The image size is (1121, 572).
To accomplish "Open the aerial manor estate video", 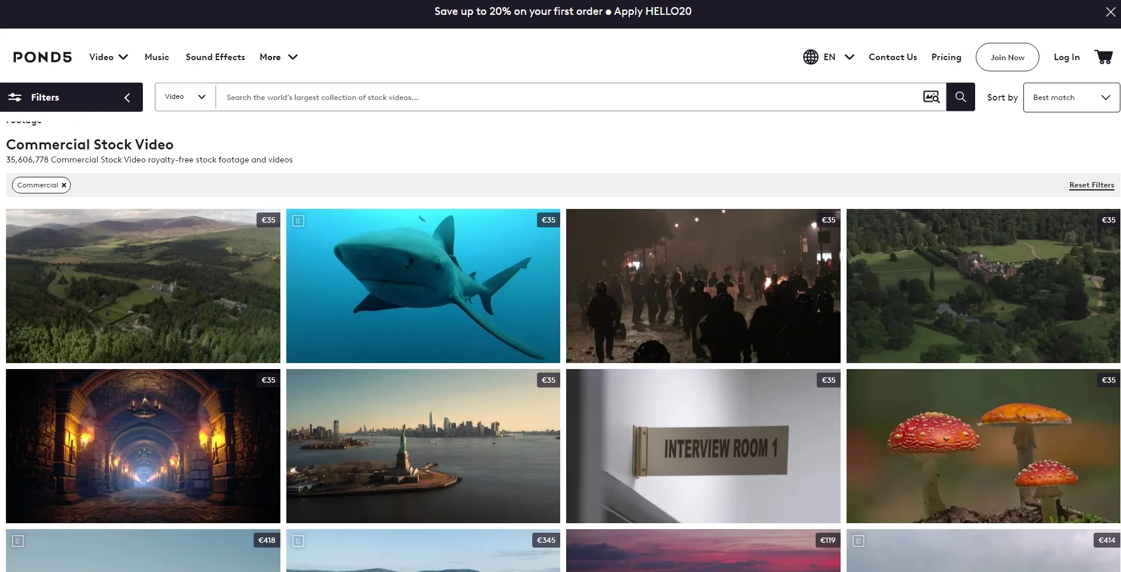I will point(983,286).
